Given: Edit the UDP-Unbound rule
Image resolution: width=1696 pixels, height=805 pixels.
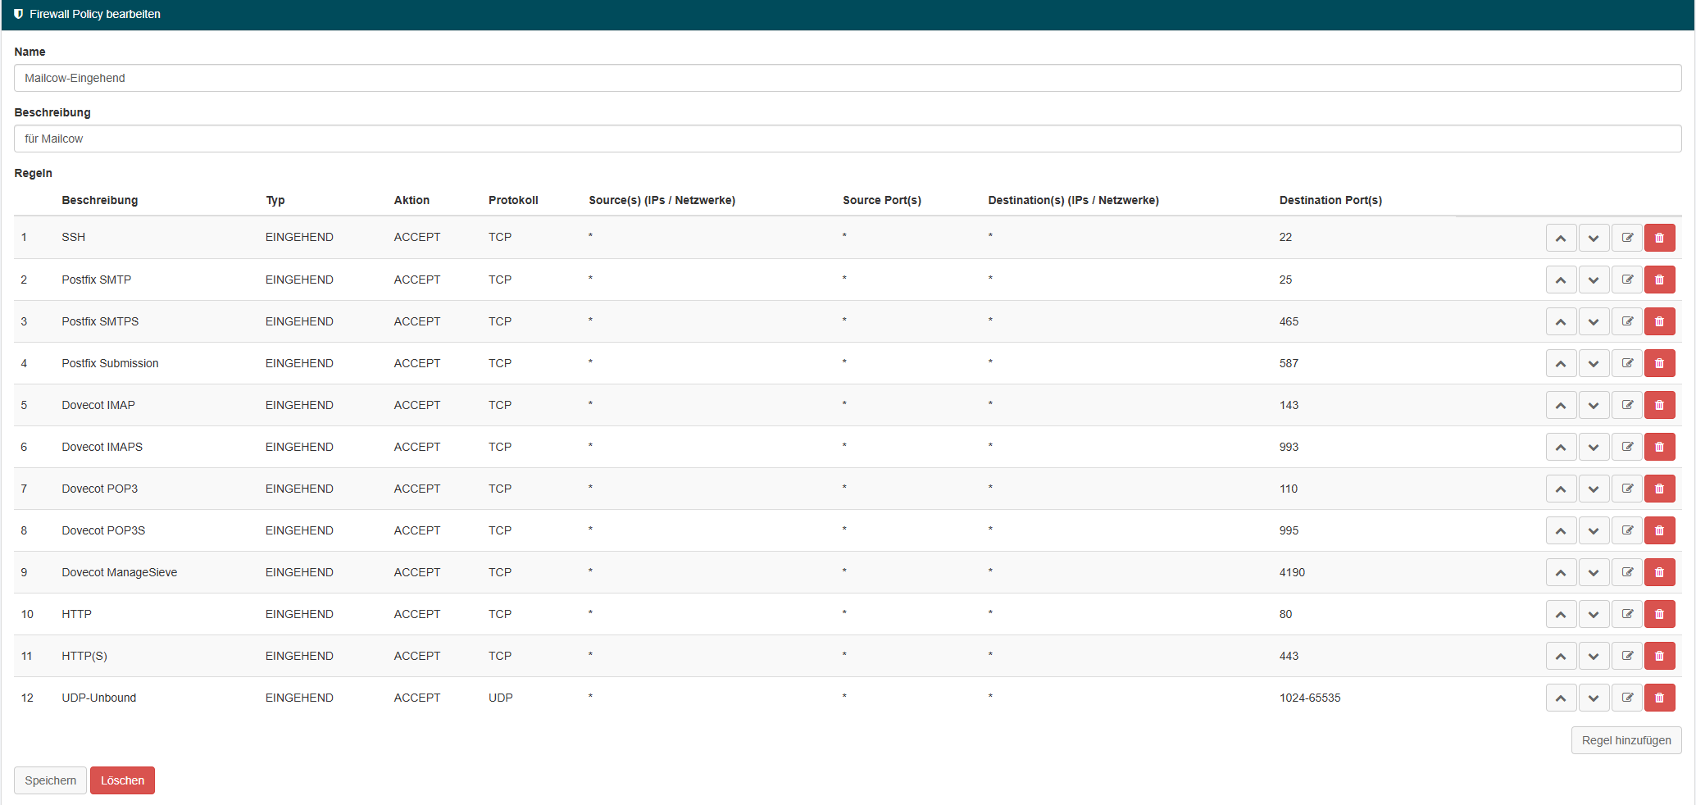Looking at the screenshot, I should click(1627, 698).
